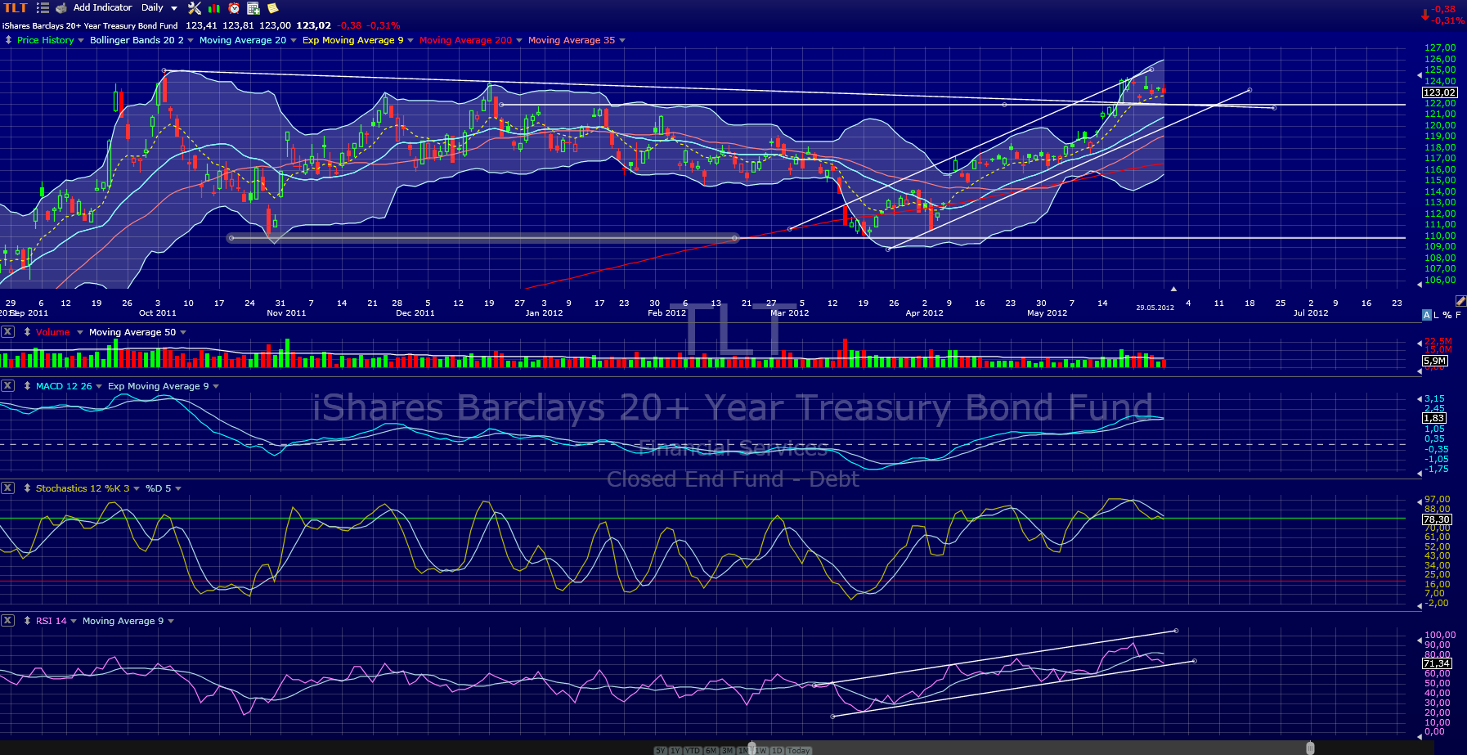Screen dimensions: 1467x755
Task: Expand Price History dropdown arrow
Action: 81,40
